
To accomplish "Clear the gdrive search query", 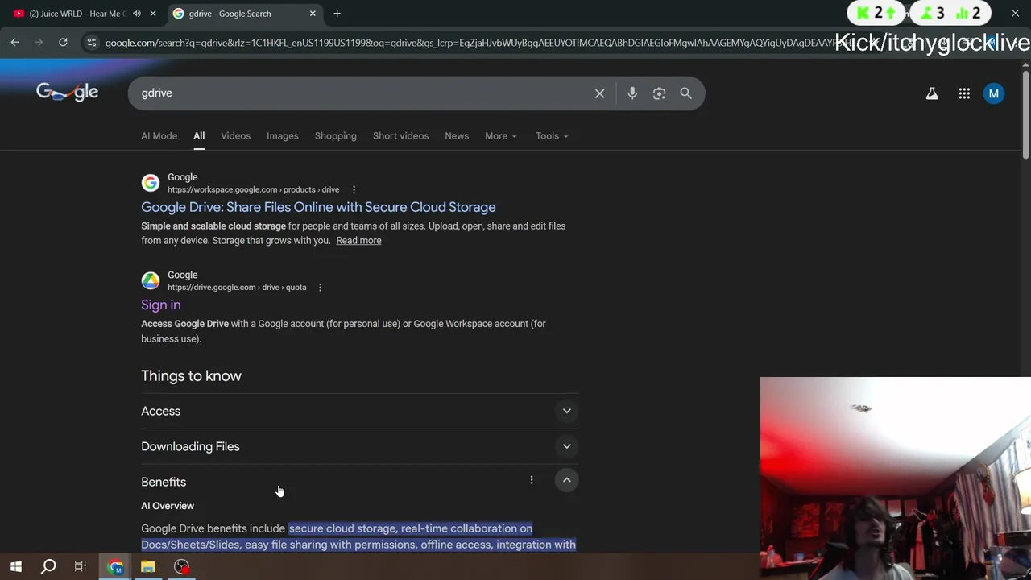I will 599,93.
